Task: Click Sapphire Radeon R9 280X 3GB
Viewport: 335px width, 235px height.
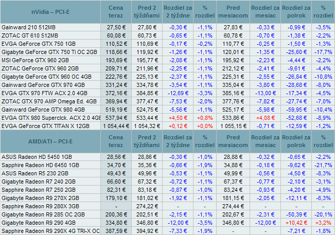Action: point(40,206)
